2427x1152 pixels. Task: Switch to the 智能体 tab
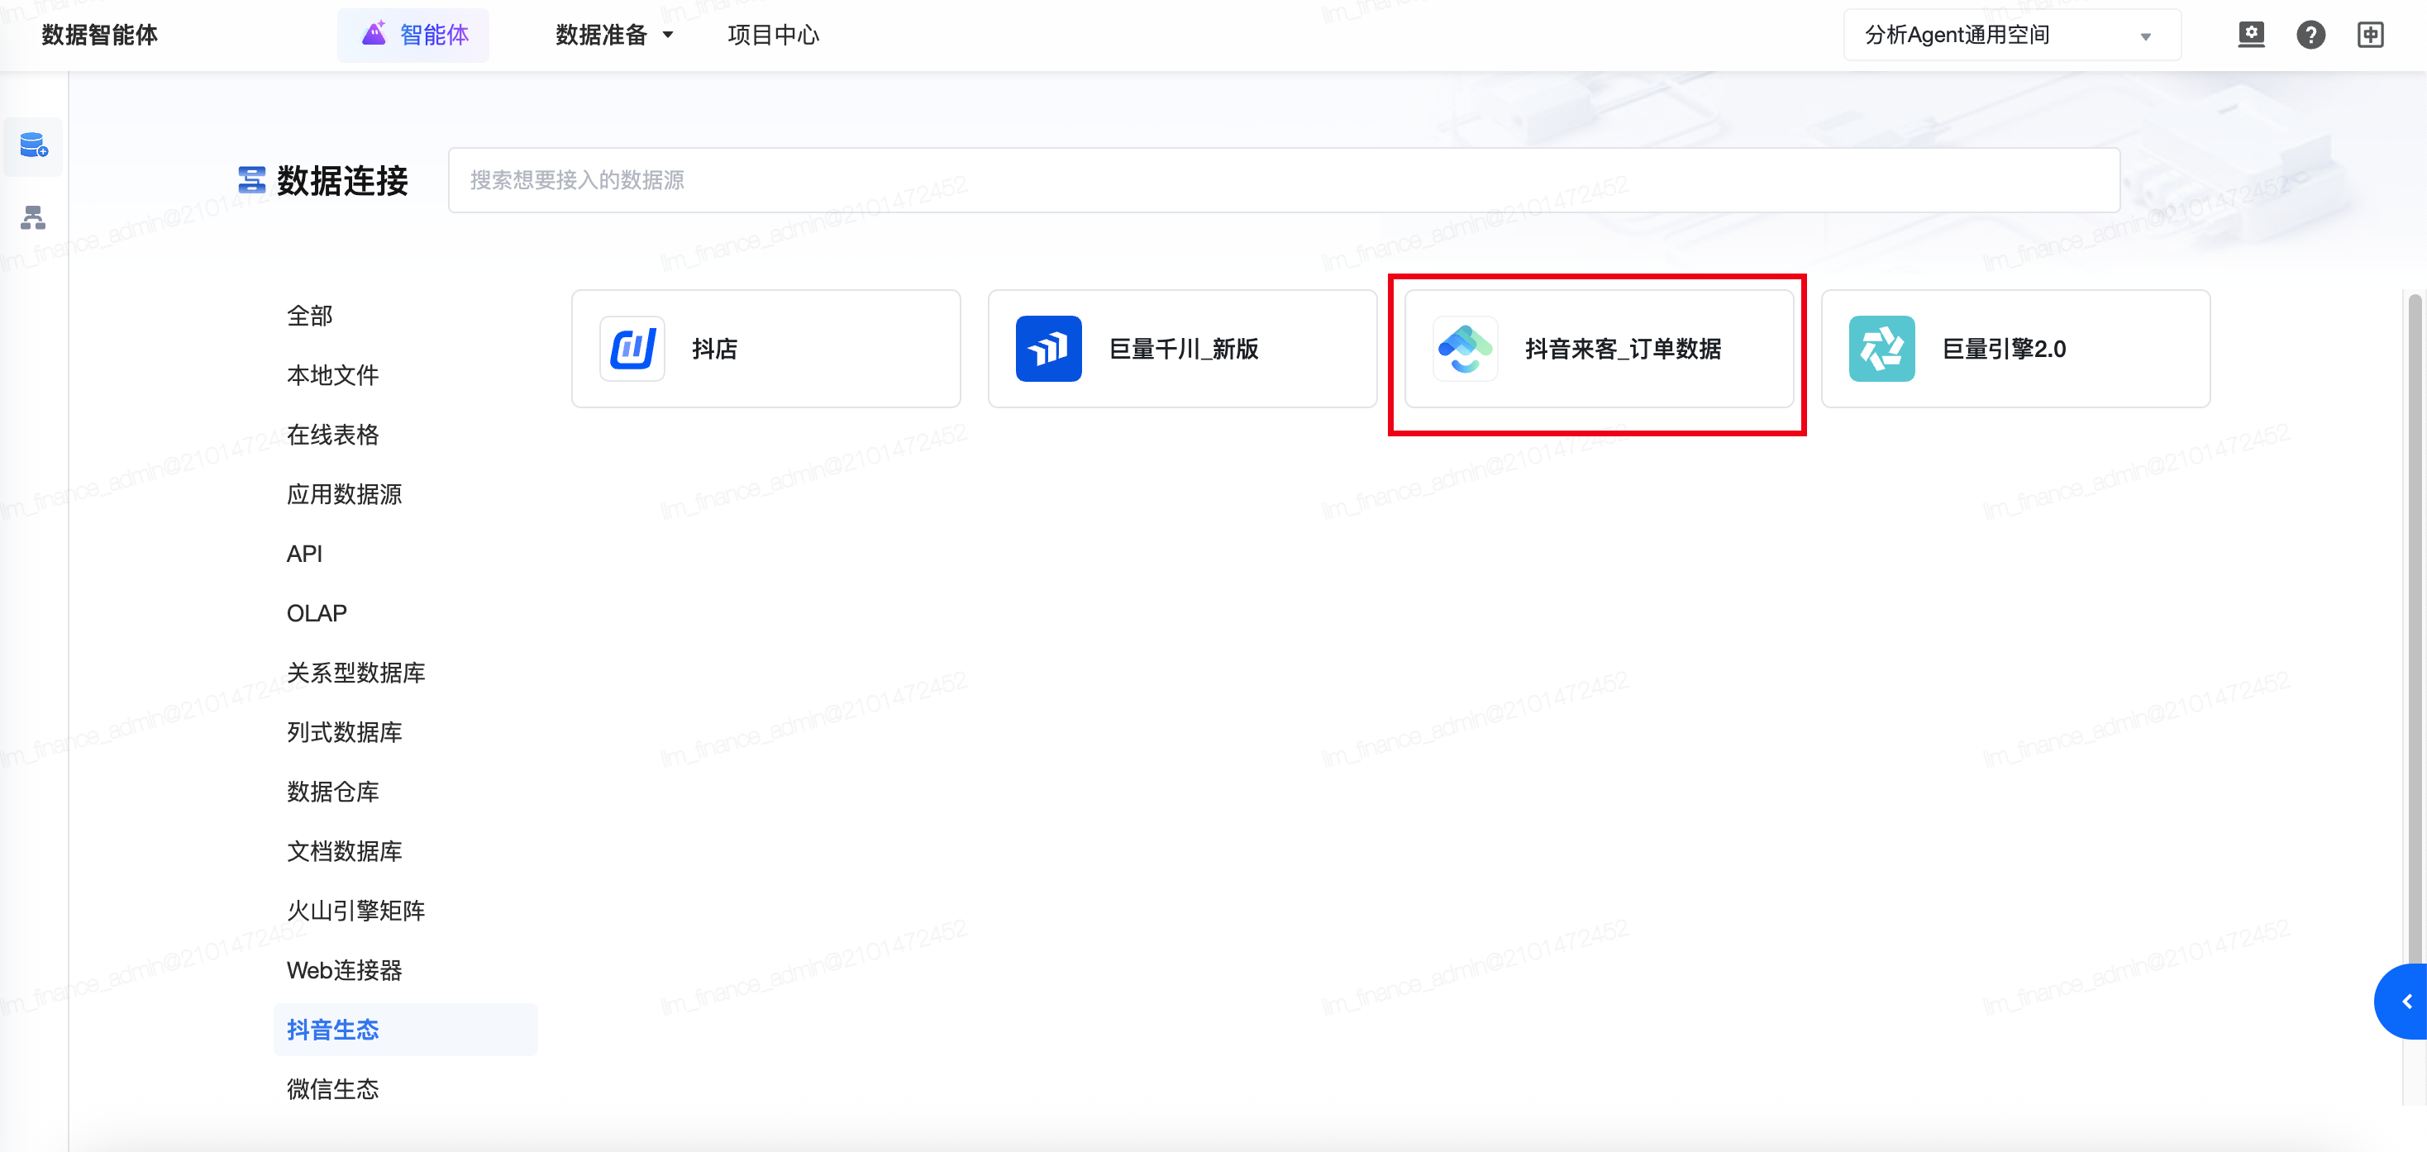click(413, 35)
